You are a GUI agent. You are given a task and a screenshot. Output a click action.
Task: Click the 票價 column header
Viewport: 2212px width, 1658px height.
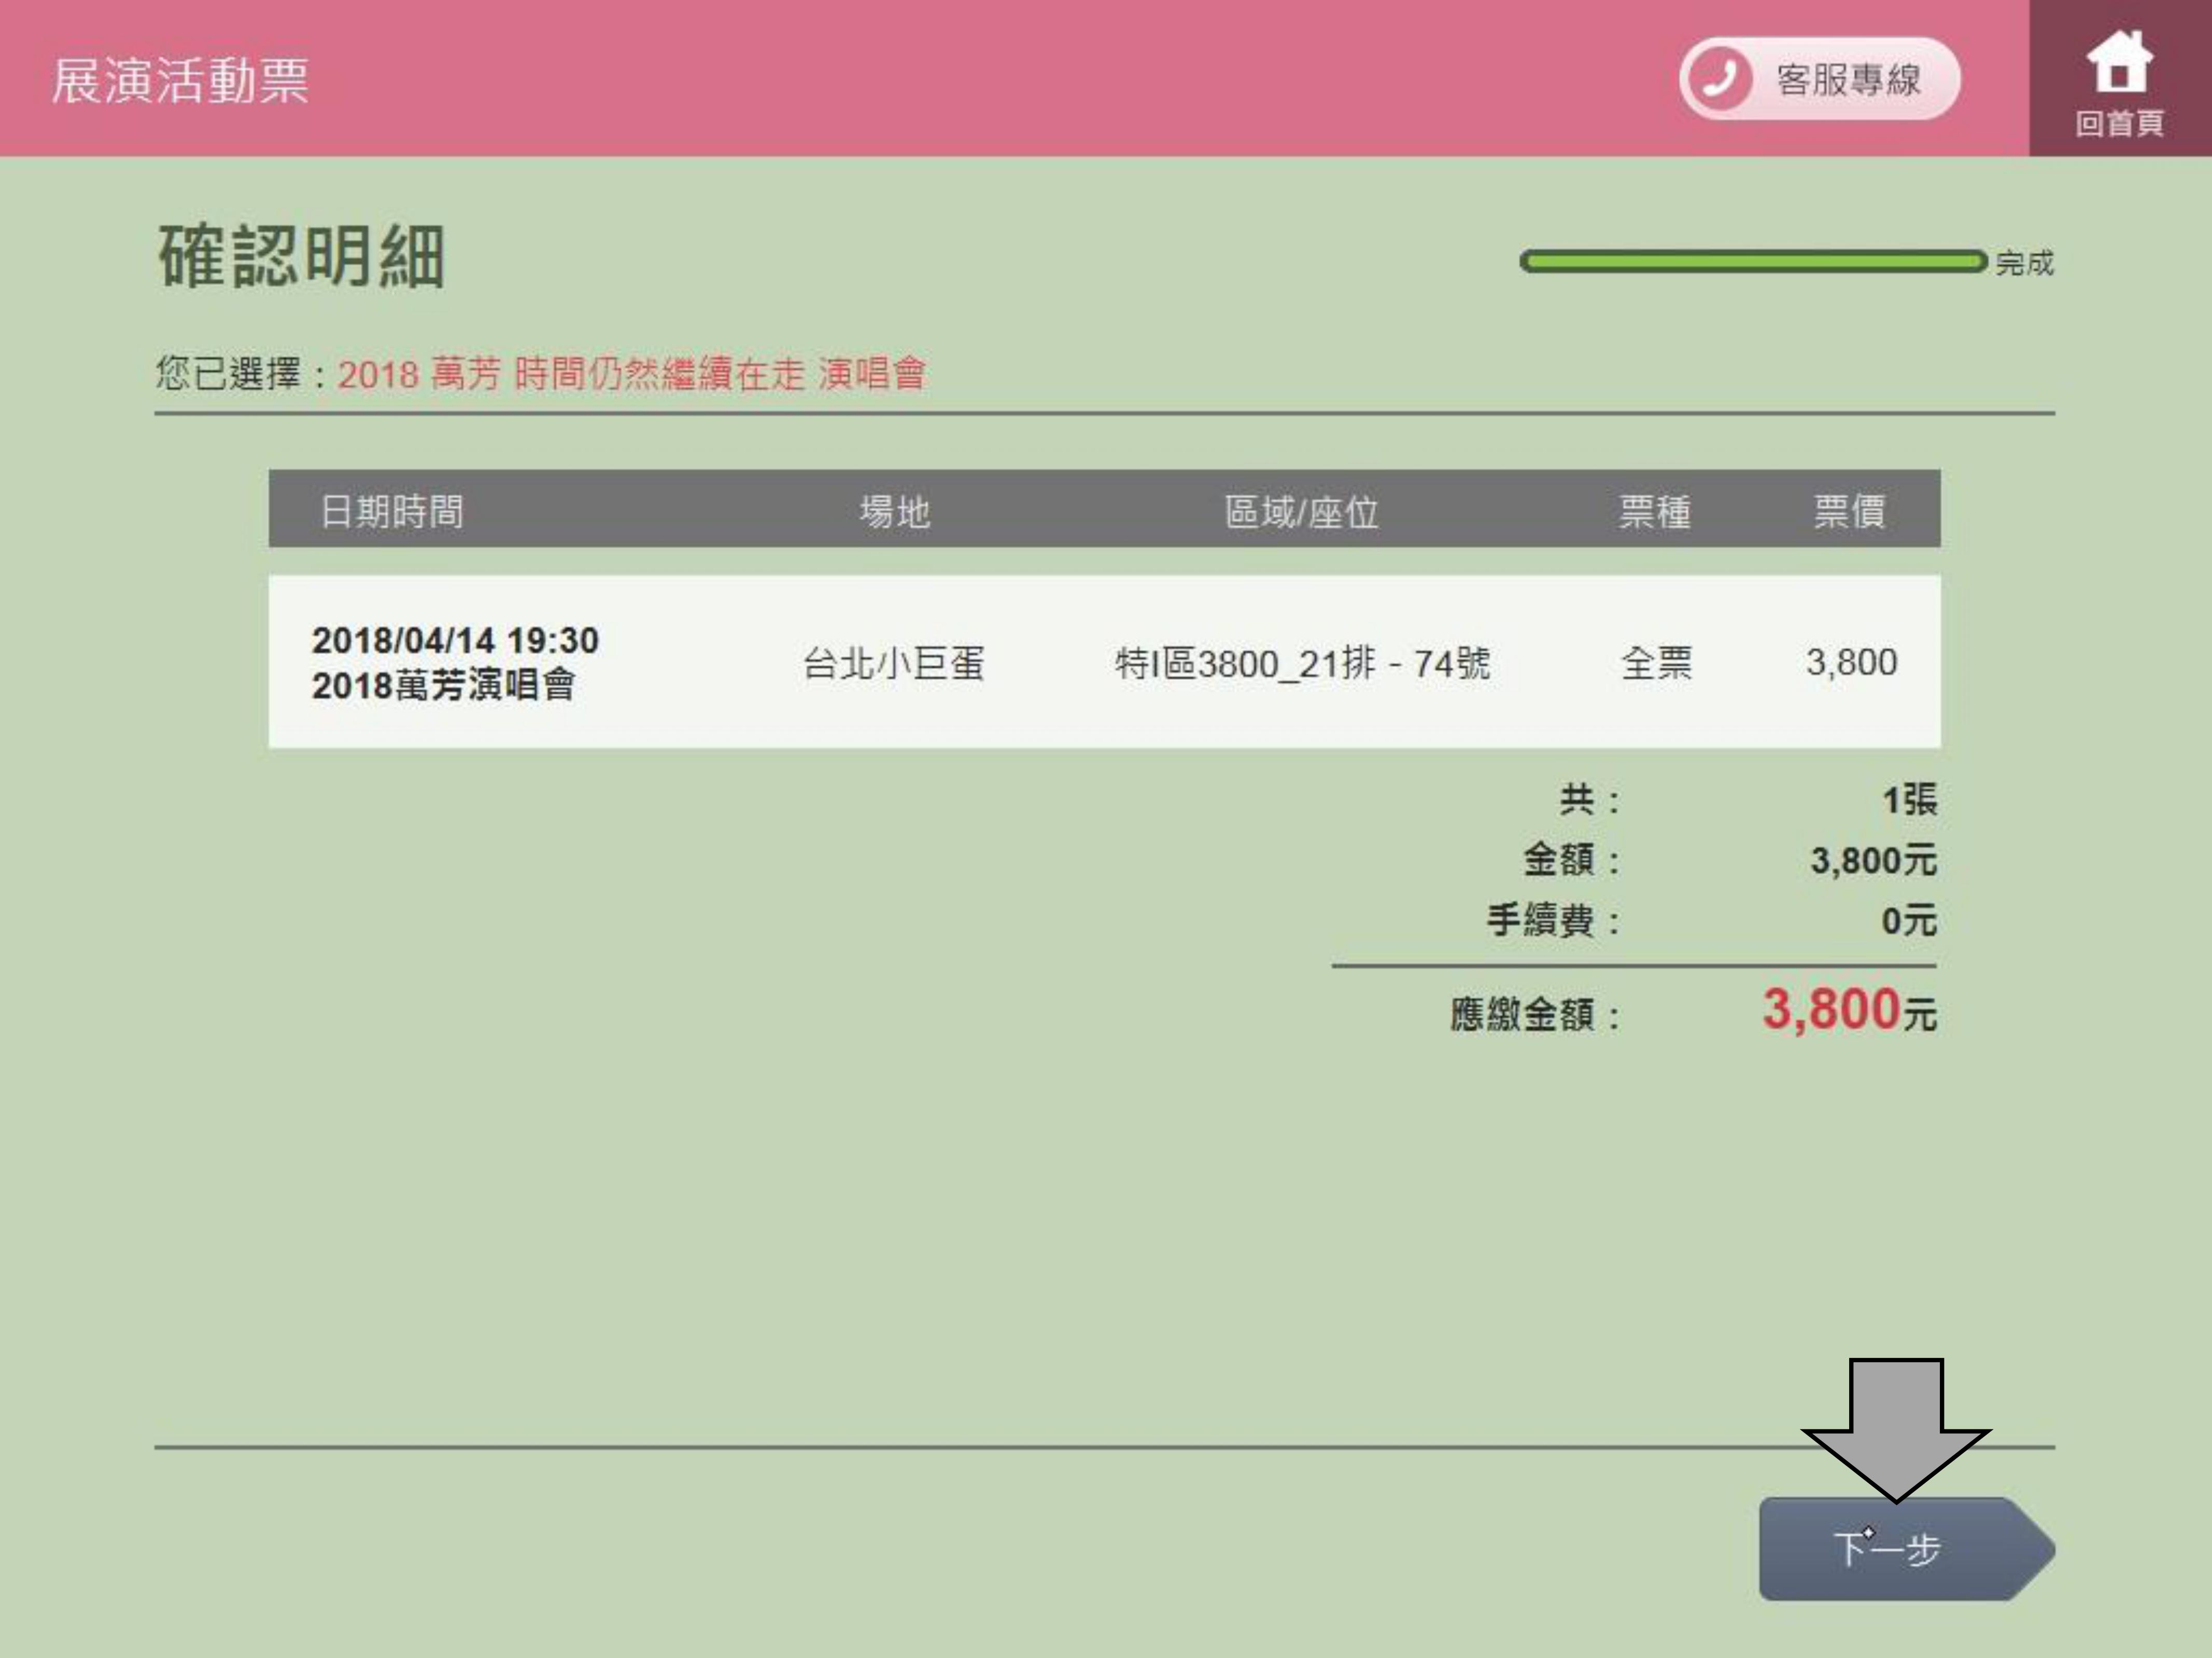click(x=1849, y=512)
